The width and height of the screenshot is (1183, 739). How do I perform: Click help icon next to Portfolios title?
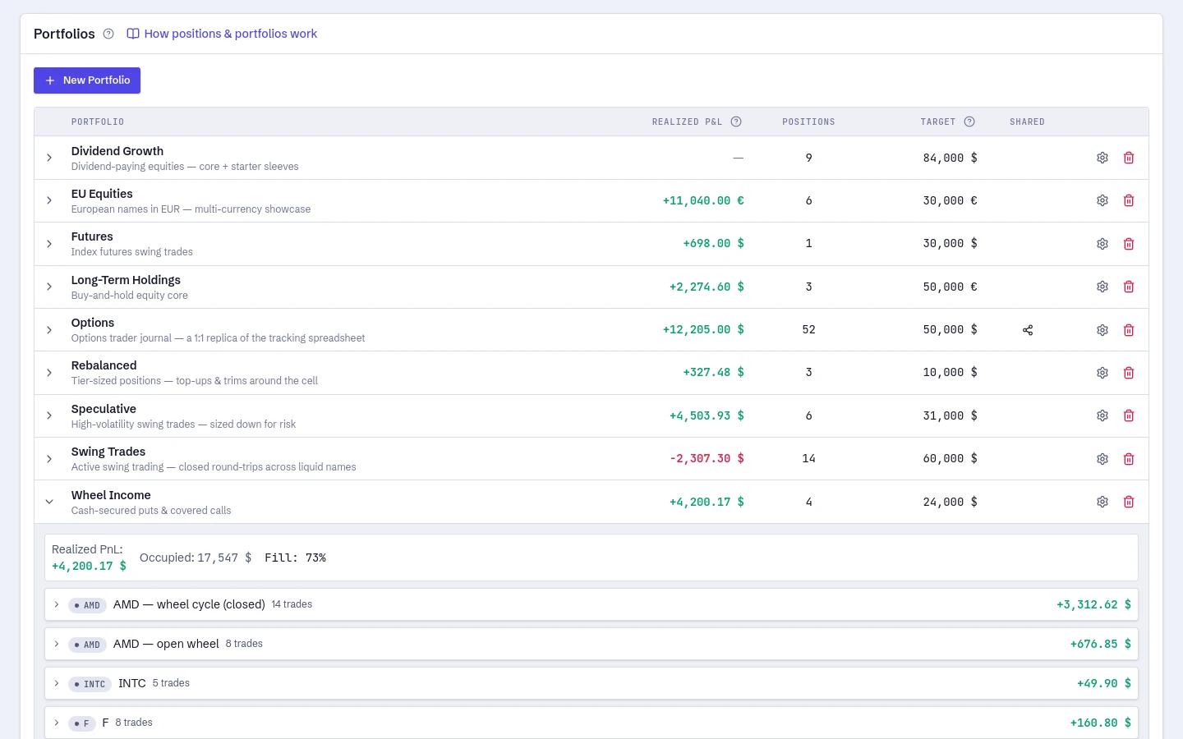point(108,34)
